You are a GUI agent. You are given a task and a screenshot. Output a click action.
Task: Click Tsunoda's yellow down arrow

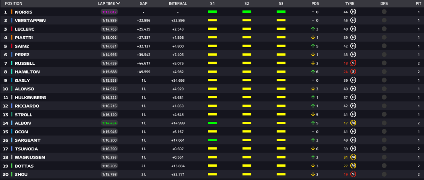pos(313,149)
